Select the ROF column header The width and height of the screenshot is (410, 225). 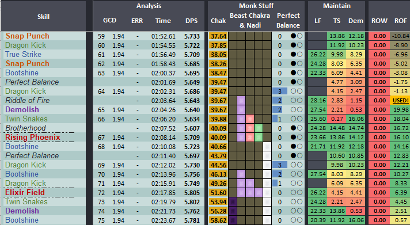(x=401, y=21)
